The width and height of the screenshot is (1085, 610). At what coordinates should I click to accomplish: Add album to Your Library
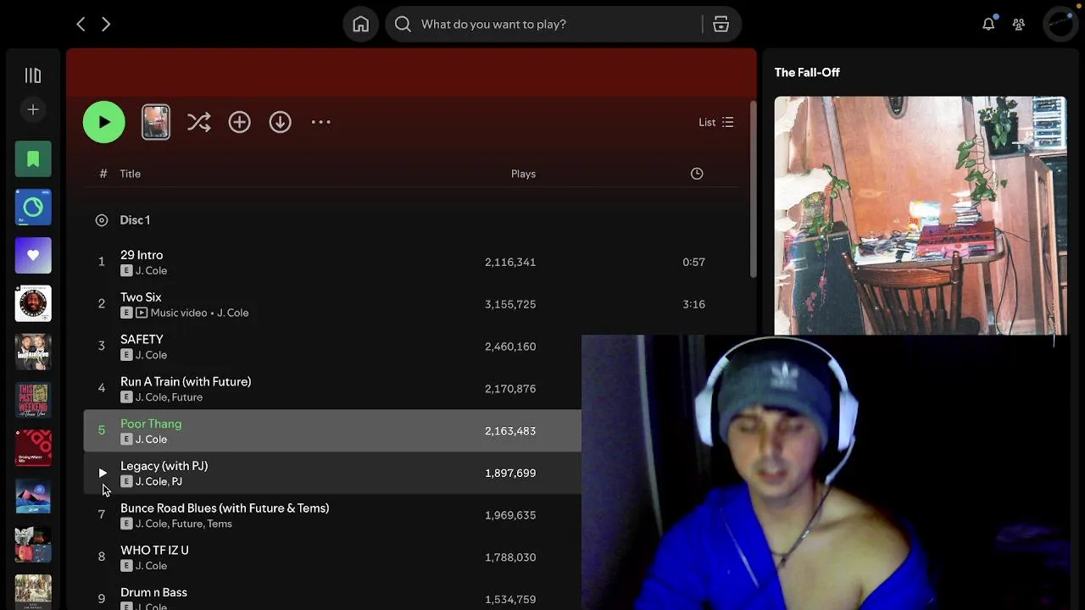[240, 122]
